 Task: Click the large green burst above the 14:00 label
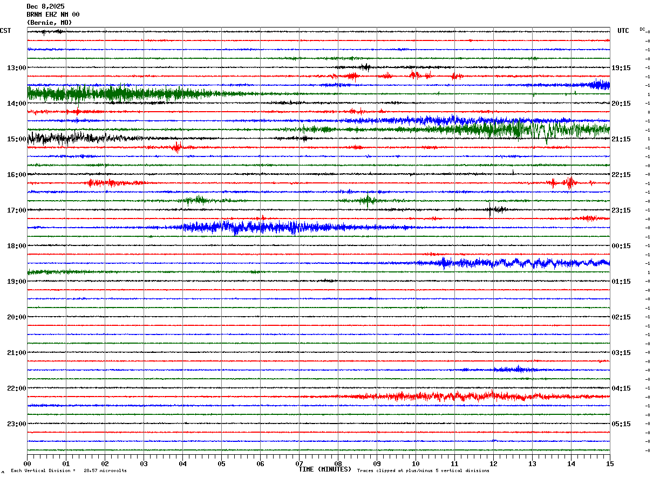124,94
